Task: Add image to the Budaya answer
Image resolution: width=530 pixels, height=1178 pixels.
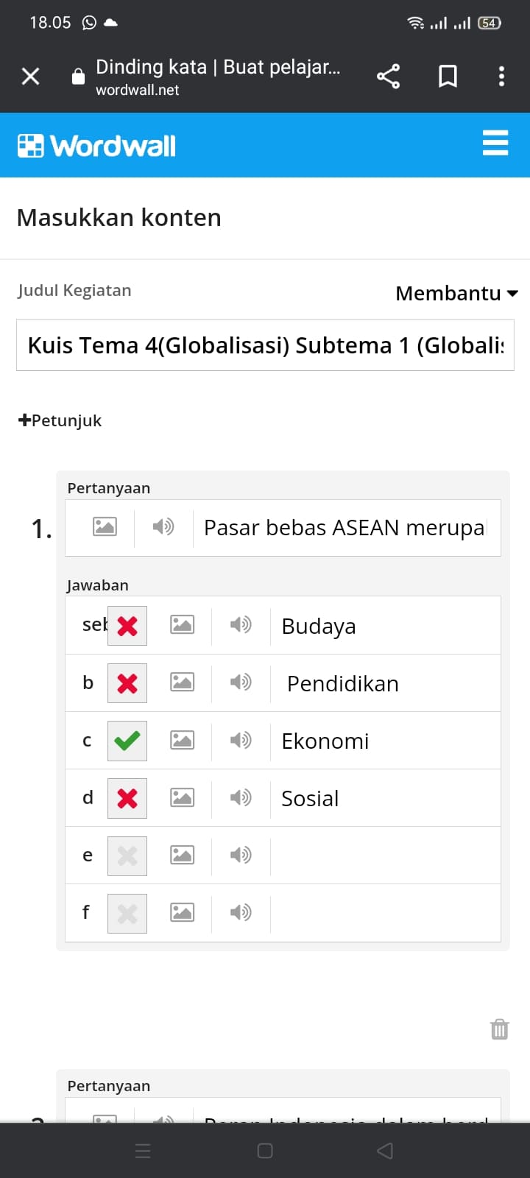Action: (x=182, y=624)
